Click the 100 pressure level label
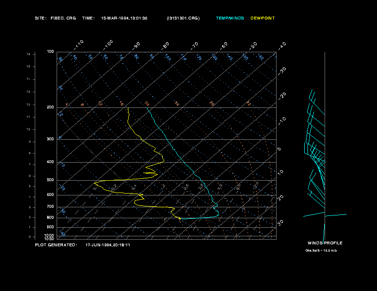This screenshot has height=291, width=377. click(x=50, y=52)
